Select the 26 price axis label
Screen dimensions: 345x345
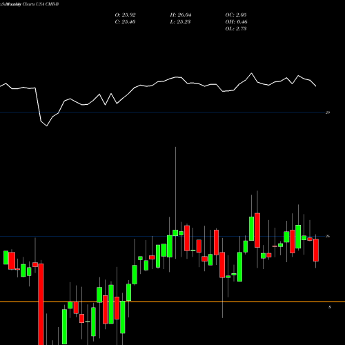[x=328, y=236]
